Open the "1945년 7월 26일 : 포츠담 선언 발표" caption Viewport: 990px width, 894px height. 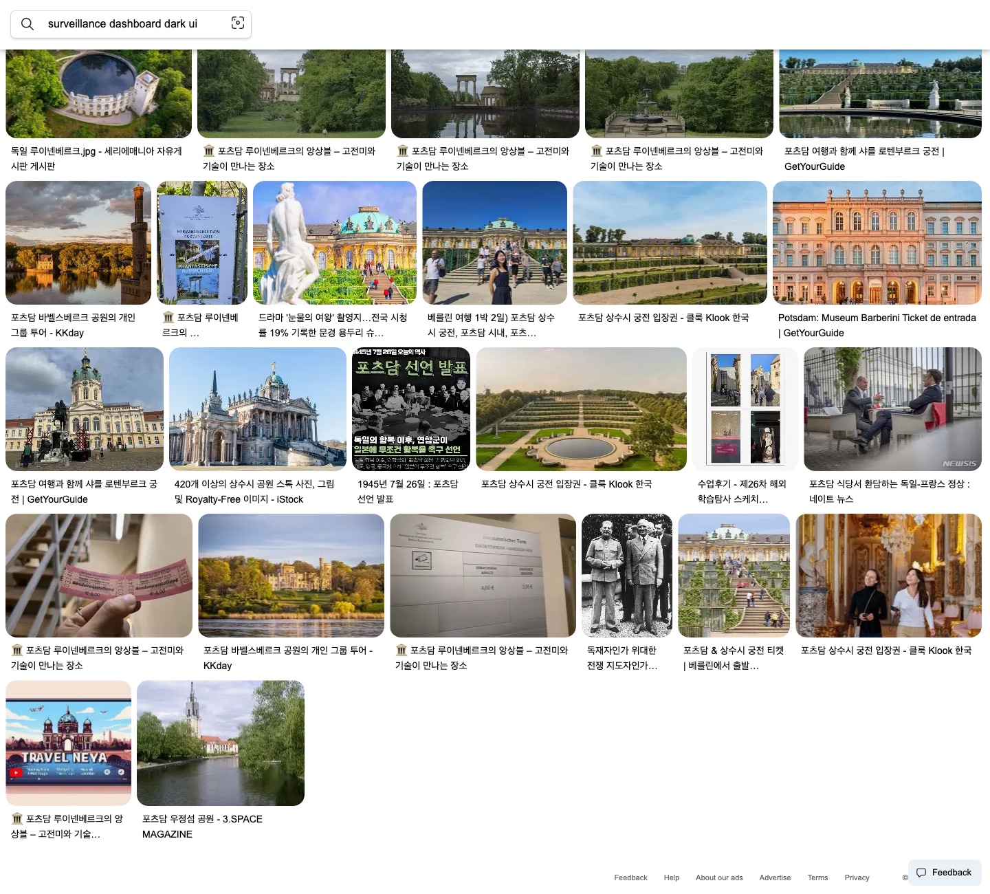(408, 492)
